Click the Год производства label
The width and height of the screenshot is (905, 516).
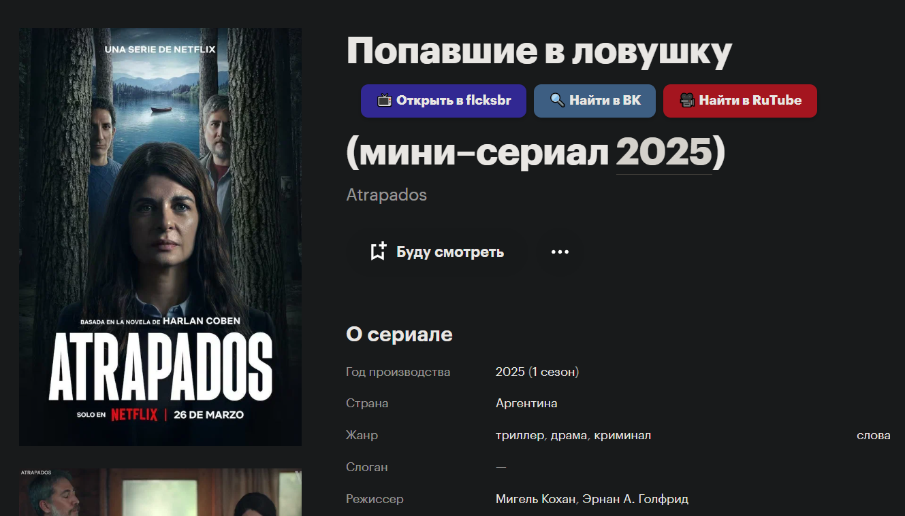pos(398,372)
